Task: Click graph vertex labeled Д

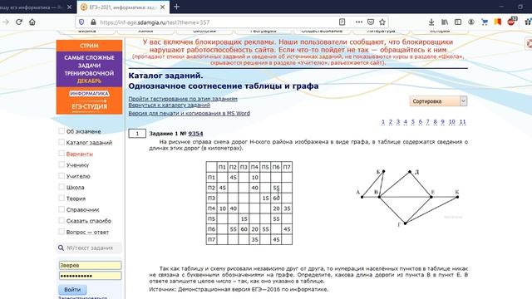Action: [410, 172]
